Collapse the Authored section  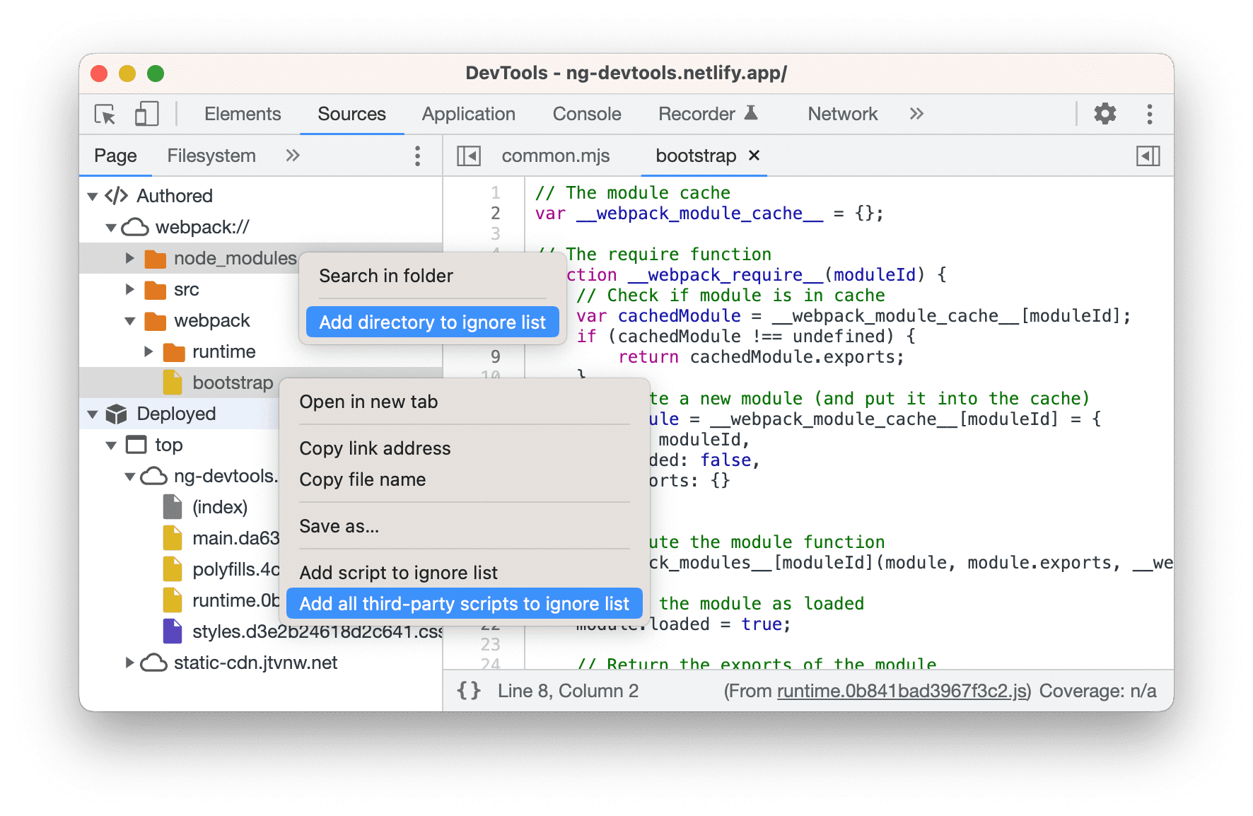92,196
